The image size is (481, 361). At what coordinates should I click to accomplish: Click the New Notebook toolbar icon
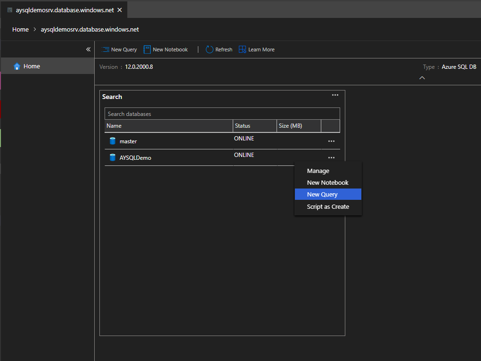tap(147, 49)
